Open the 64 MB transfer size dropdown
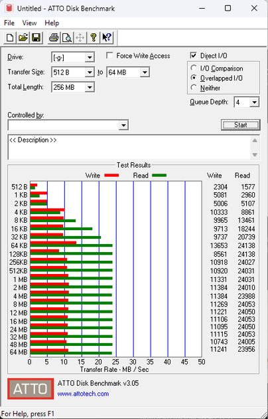This screenshot has width=268, height=419. tap(145, 72)
